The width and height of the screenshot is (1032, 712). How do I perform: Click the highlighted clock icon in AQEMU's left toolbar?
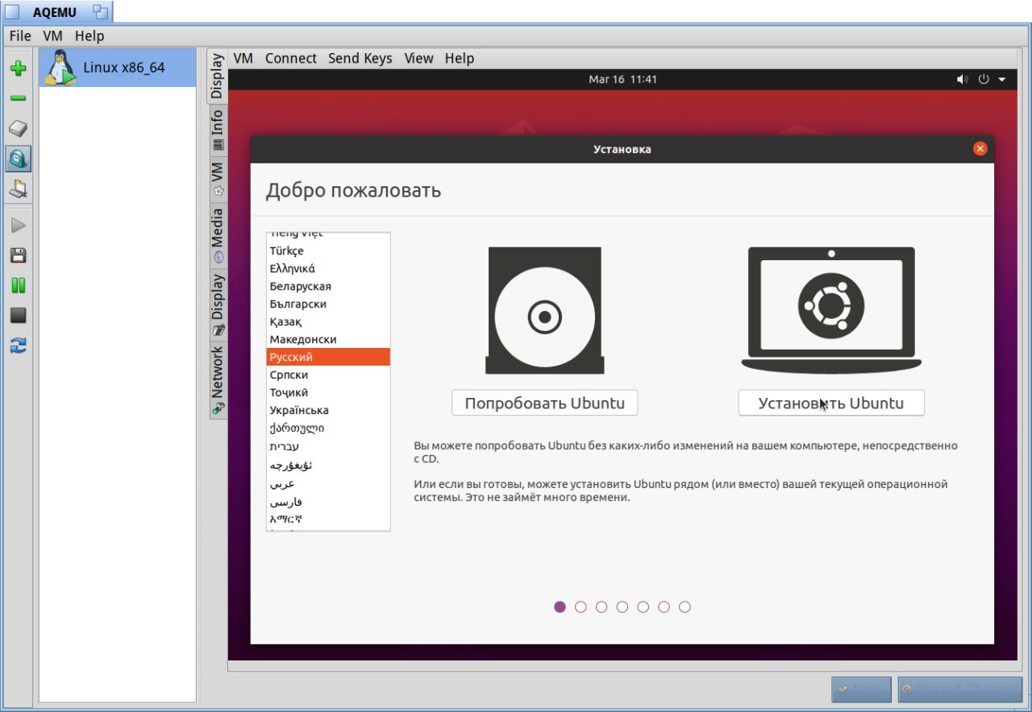[18, 159]
